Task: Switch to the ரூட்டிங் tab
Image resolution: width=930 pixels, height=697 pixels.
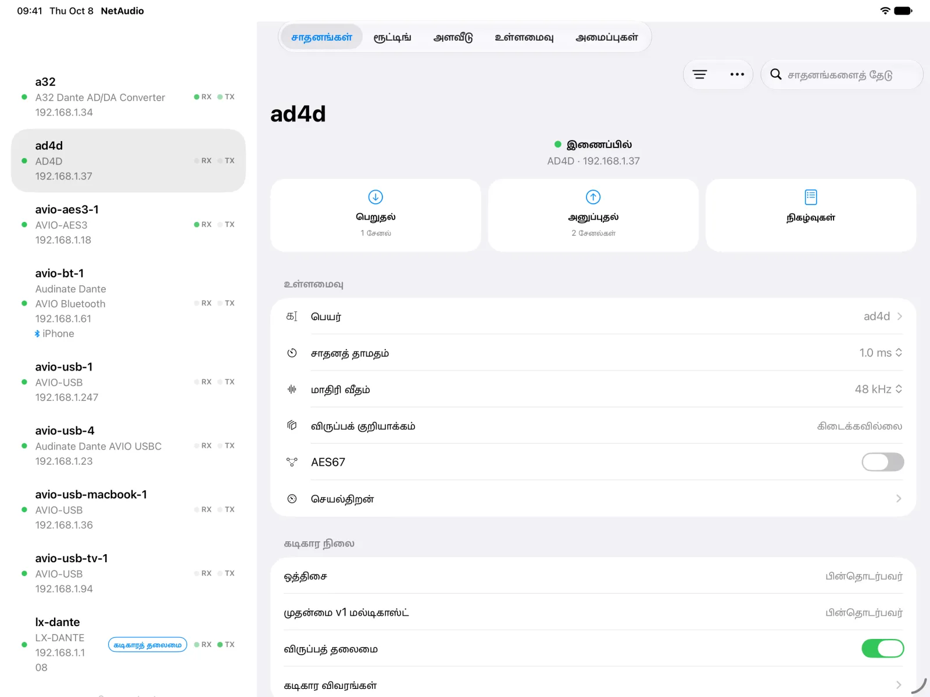Action: (x=392, y=37)
